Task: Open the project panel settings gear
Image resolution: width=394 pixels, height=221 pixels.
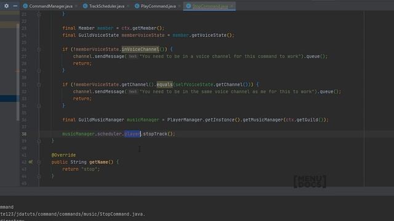Action: [6, 6]
